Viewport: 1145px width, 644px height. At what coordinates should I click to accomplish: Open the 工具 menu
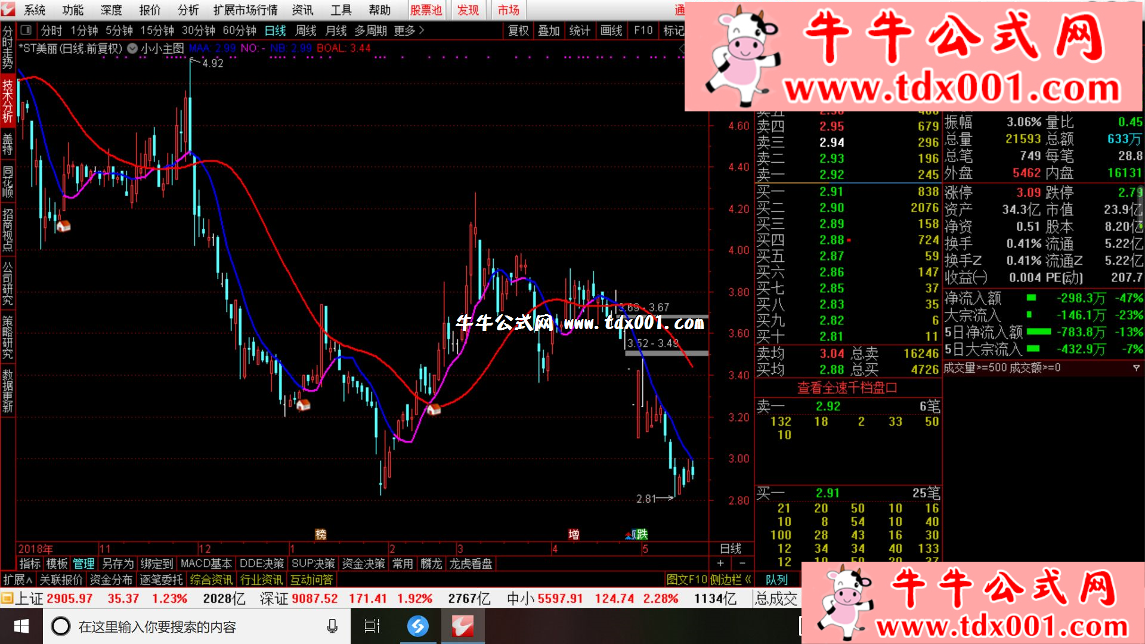pyautogui.click(x=341, y=10)
